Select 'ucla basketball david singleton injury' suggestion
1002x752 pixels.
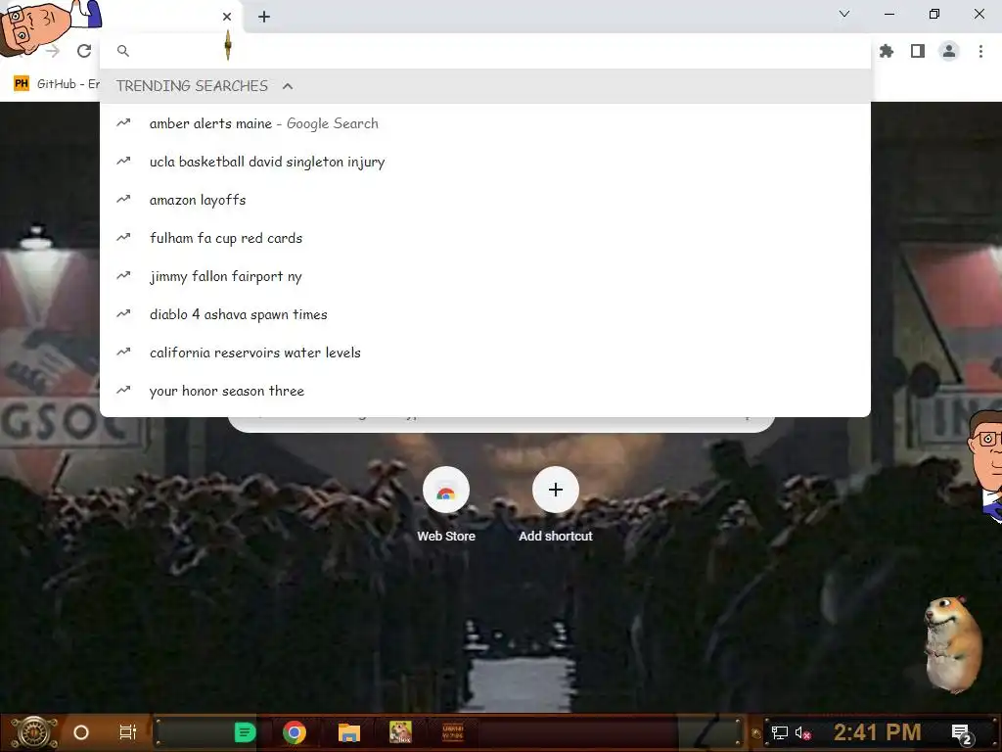(485, 162)
